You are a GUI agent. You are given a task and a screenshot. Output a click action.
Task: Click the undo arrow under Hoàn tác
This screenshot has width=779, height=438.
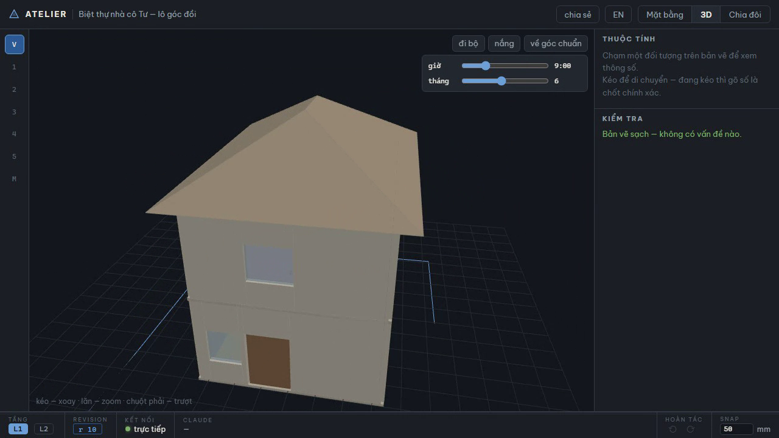(672, 429)
